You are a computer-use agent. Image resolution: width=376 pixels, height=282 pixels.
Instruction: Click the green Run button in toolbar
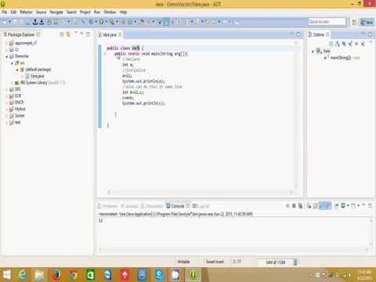(101, 22)
